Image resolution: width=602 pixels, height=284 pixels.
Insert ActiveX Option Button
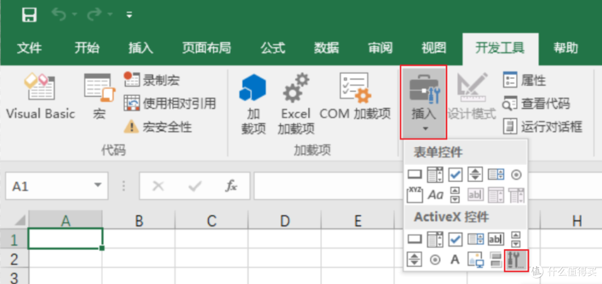435,260
